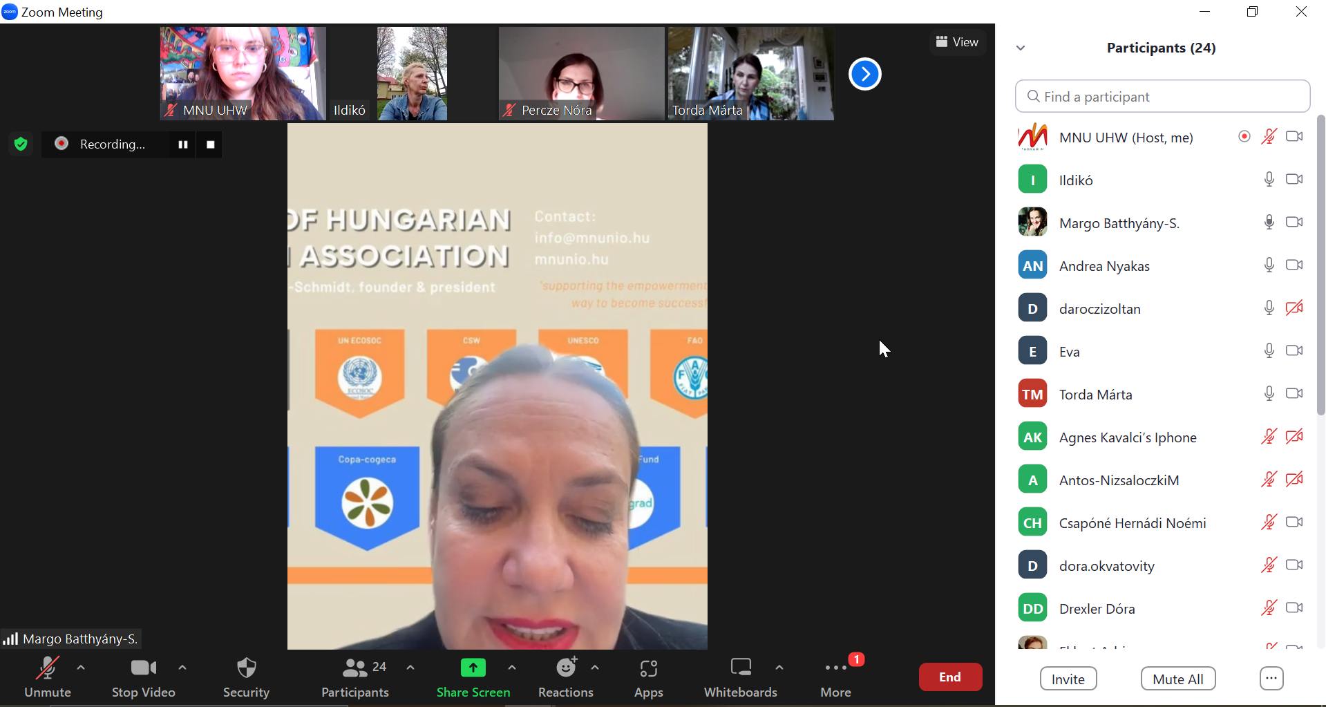Show next page of video thumbnails
The height and width of the screenshot is (707, 1326).
tap(865, 74)
